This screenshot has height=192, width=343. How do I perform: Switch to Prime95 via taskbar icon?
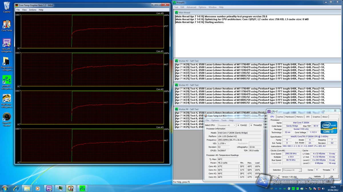82,188
